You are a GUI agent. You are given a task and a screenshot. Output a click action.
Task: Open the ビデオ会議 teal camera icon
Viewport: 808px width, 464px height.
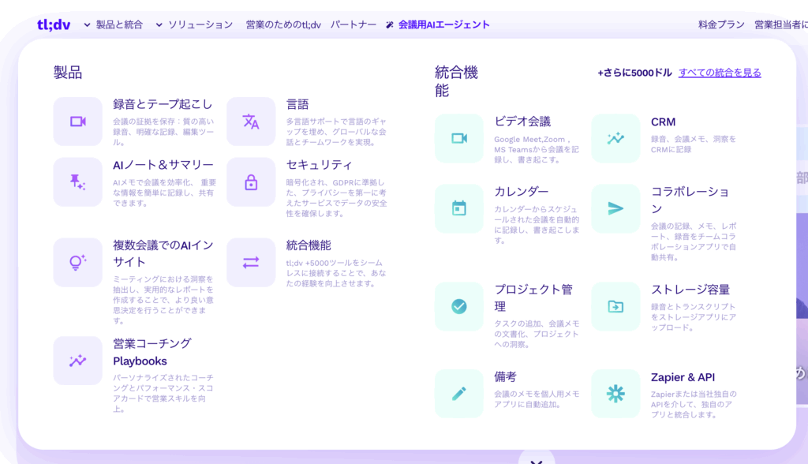tap(459, 139)
